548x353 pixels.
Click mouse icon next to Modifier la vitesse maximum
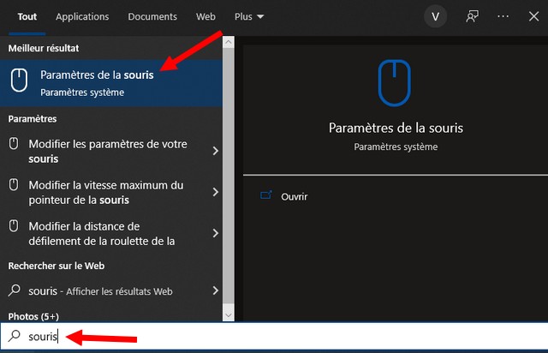pyautogui.click(x=14, y=185)
